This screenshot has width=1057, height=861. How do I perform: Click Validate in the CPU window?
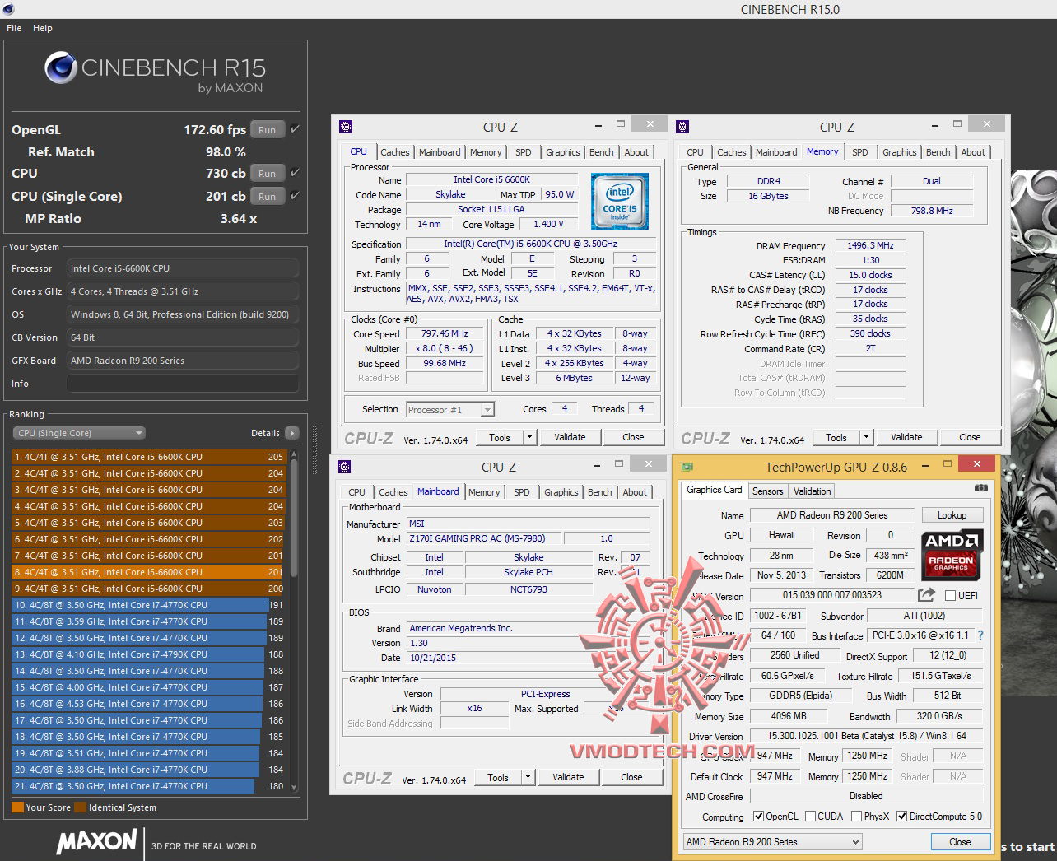click(570, 437)
